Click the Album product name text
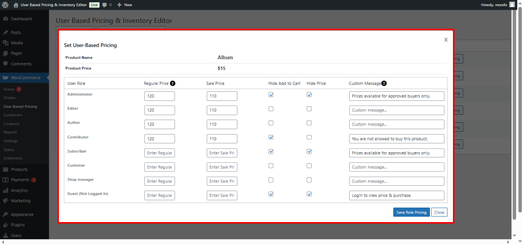Viewport: 523px width, 245px height. click(225, 58)
